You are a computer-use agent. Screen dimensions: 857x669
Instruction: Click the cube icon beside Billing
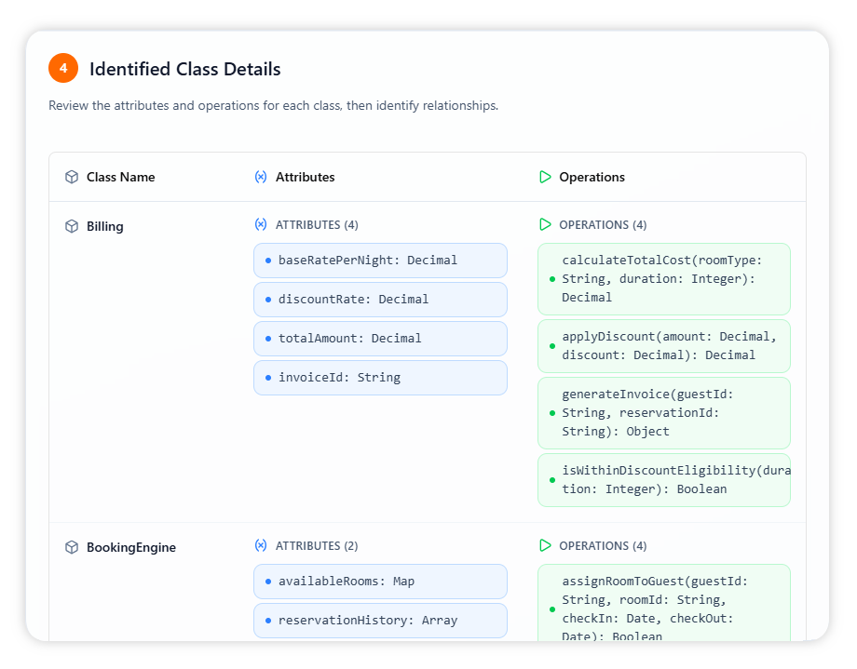pos(72,226)
